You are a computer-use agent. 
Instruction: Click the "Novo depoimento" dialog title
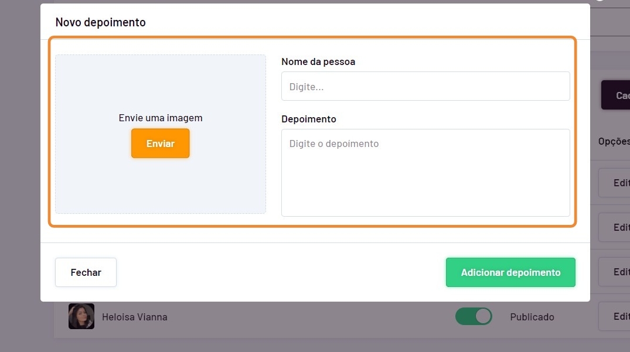click(x=100, y=23)
